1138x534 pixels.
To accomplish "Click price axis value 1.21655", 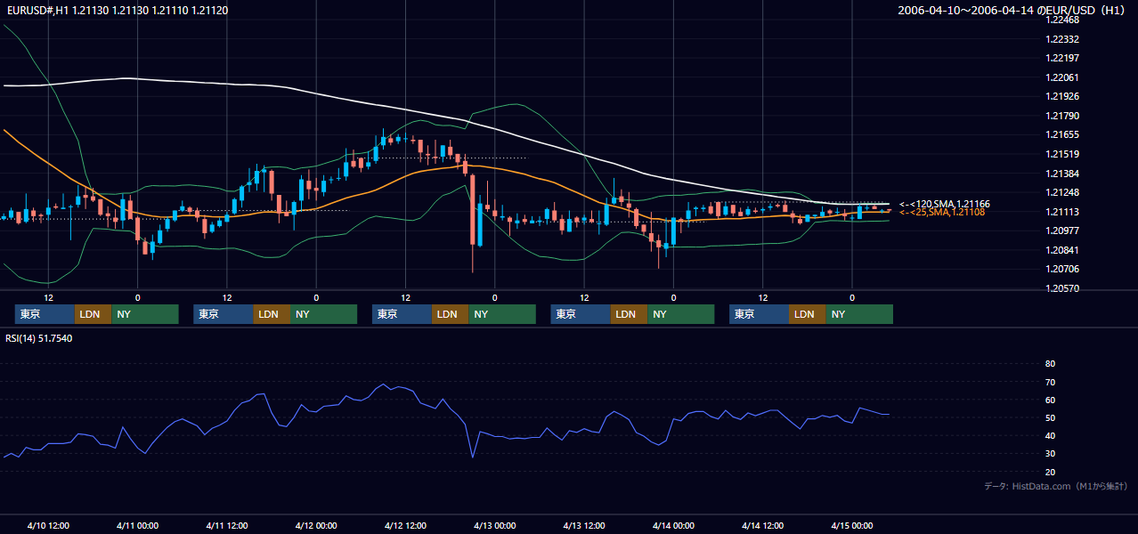I will pos(1061,134).
